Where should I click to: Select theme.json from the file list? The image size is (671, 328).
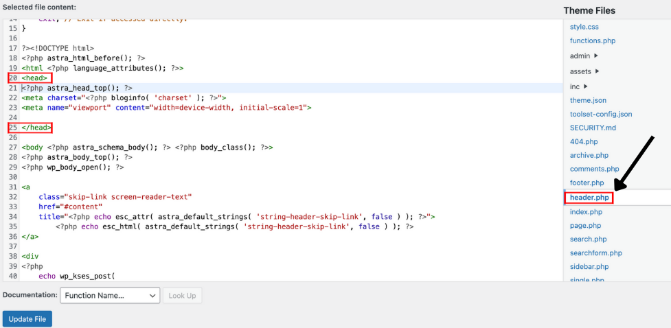tap(588, 100)
